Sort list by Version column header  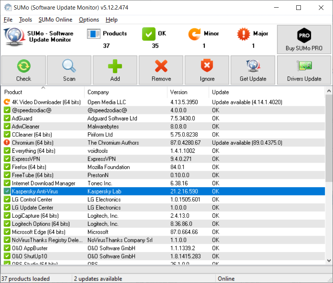(188, 92)
